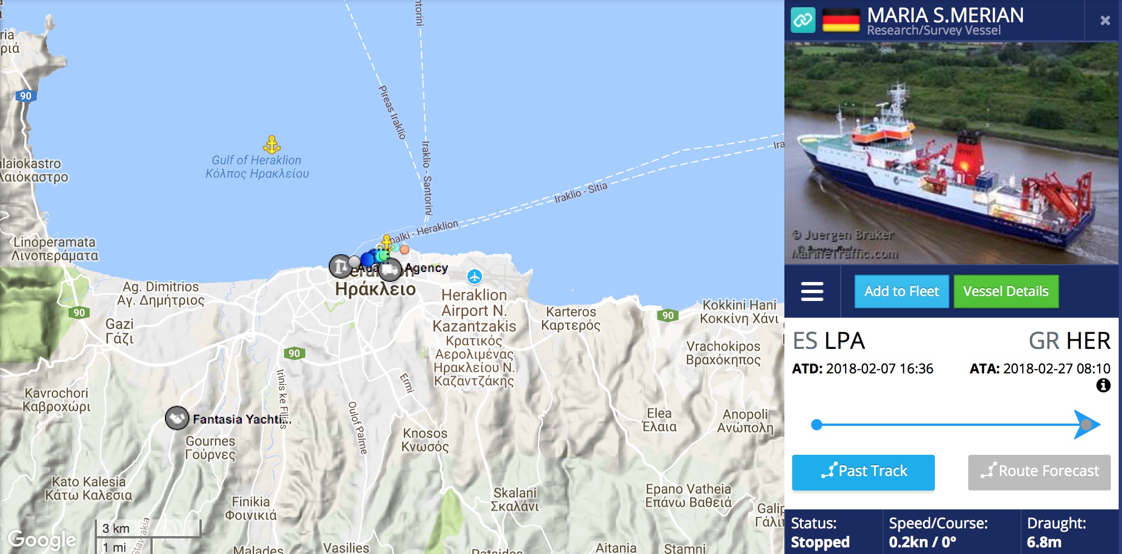Open the hamburger menu in vessel panel
Viewport: 1122px width, 554px height.
coord(812,291)
